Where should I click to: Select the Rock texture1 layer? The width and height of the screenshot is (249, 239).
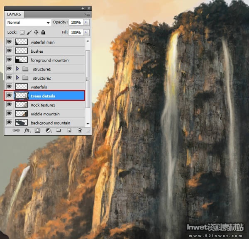[x=45, y=105]
